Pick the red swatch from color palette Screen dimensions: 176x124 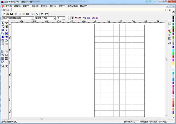click(x=174, y=56)
